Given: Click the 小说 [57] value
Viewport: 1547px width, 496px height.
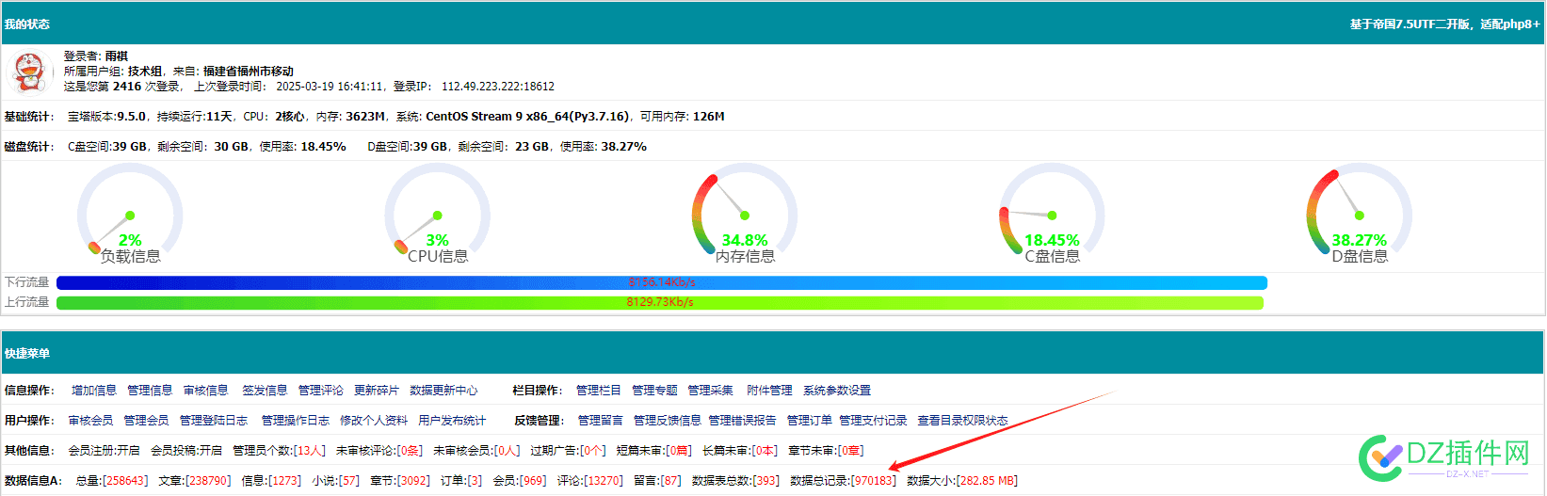Looking at the screenshot, I should click(x=349, y=481).
